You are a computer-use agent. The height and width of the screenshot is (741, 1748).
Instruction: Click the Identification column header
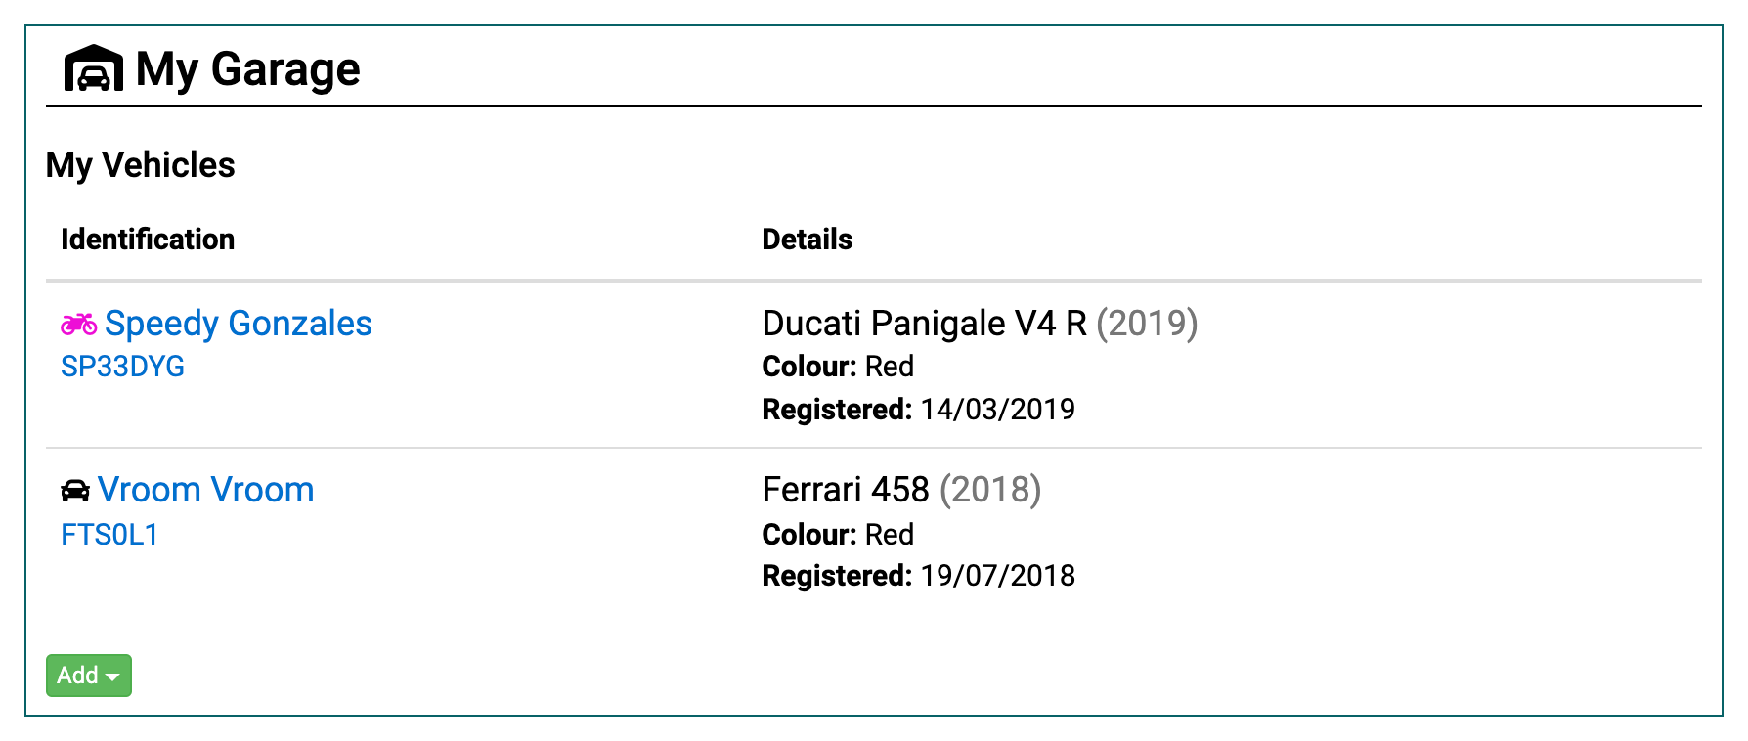148,240
